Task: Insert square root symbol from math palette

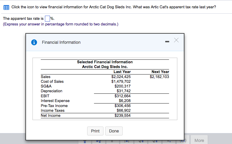Action: 140,141
